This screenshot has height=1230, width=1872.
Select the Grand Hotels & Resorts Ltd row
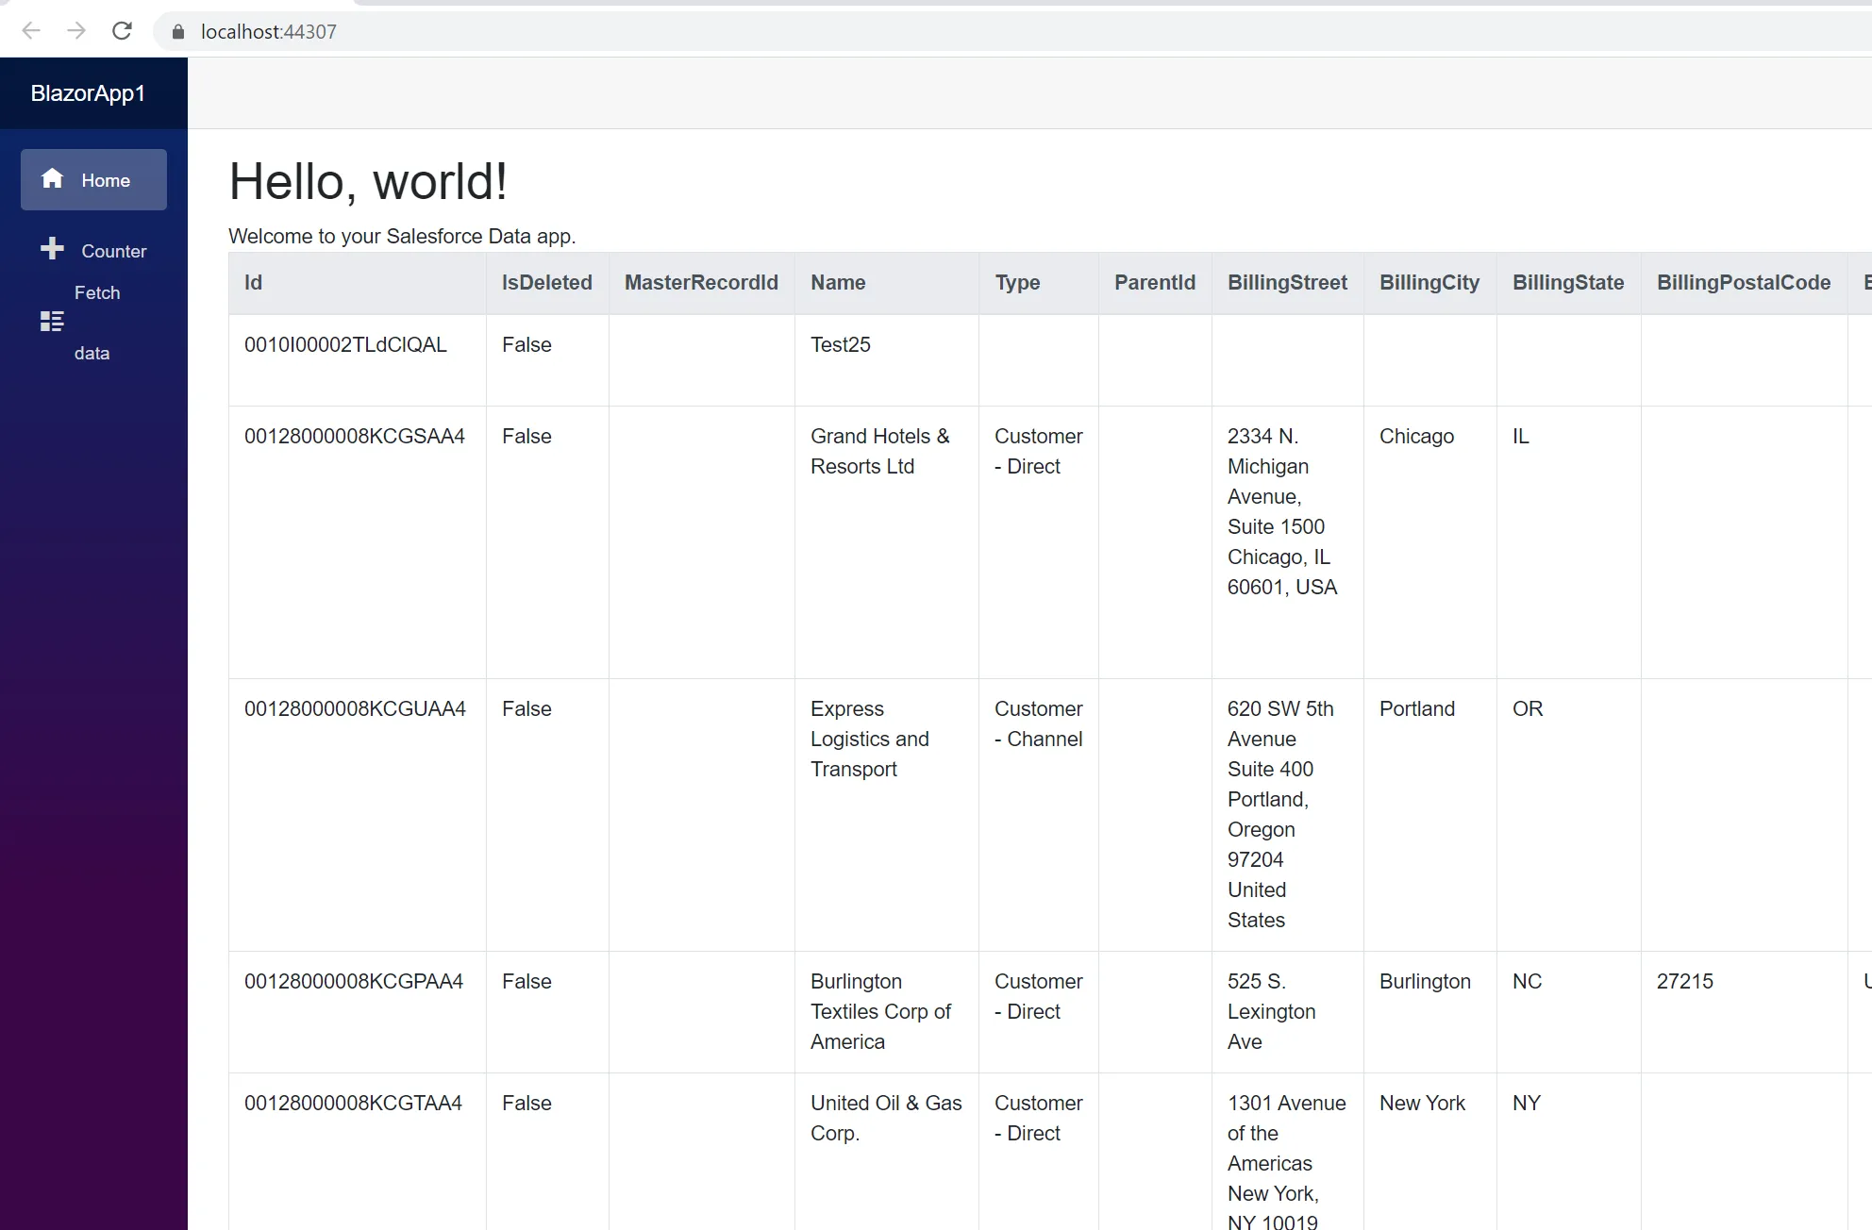pos(879,451)
